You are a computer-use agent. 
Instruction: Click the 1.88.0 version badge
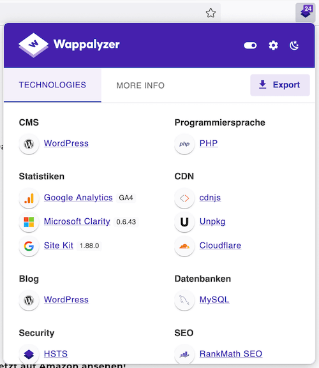[x=89, y=246]
